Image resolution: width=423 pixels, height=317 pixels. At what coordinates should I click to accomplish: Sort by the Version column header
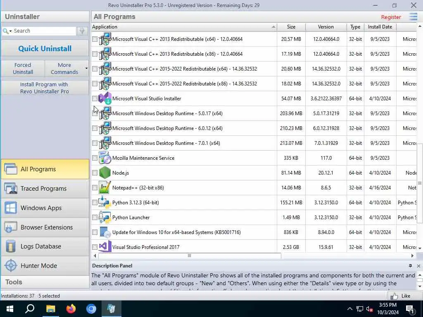point(326,27)
